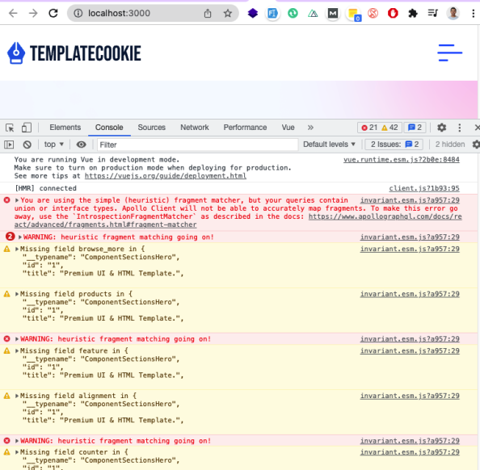Open DevTools three-dot customize menu
480x470 pixels.
[460, 128]
